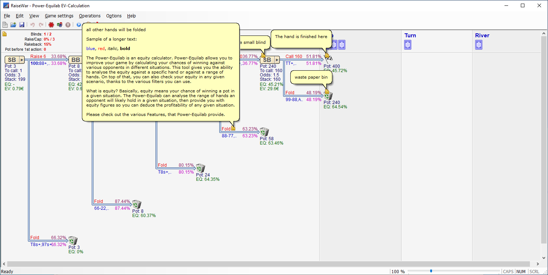Click the horizontal scrollbar right arrow

(x=537, y=264)
